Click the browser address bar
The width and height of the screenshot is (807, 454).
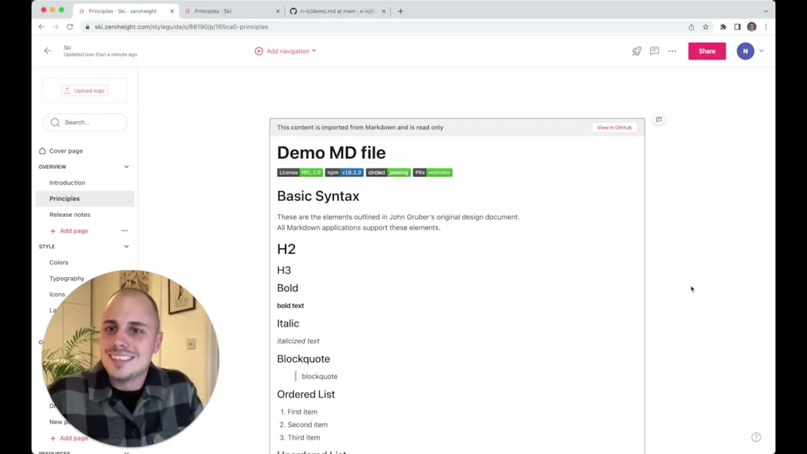tap(385, 26)
